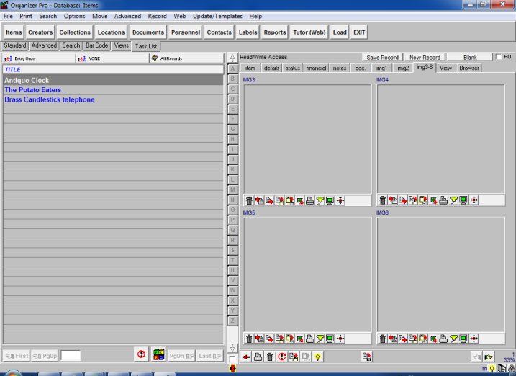Tick the small checkbox below the alphabet strip
This screenshot has width=516, height=376.
232,359
